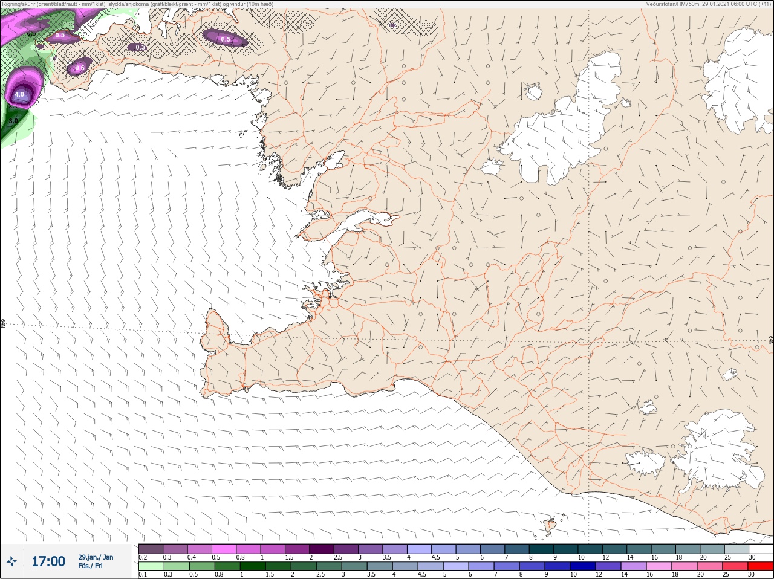Select the pale green bottom-row swatch labeled 0.1
Screen dimensions: 774x579
[151, 566]
